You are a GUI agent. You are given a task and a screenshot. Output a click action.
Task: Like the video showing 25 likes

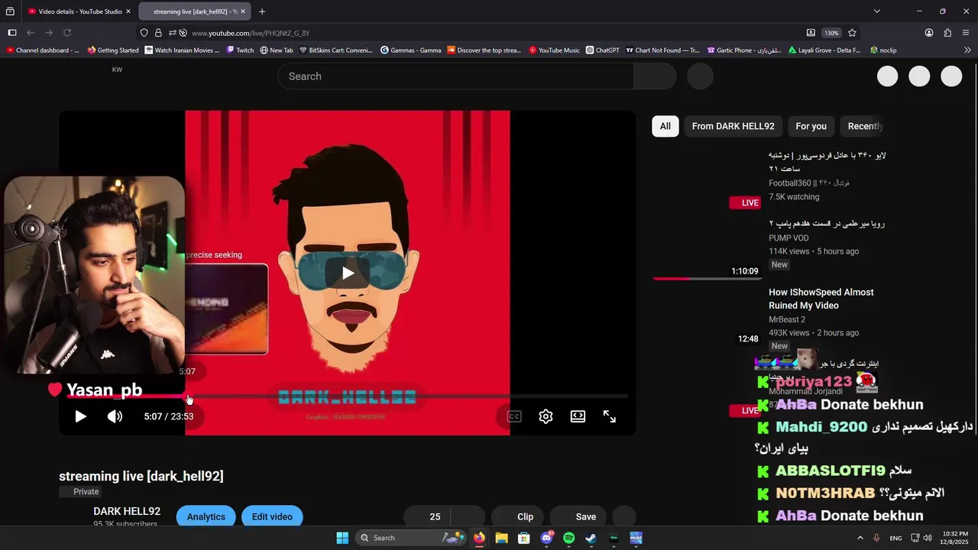[x=427, y=516]
